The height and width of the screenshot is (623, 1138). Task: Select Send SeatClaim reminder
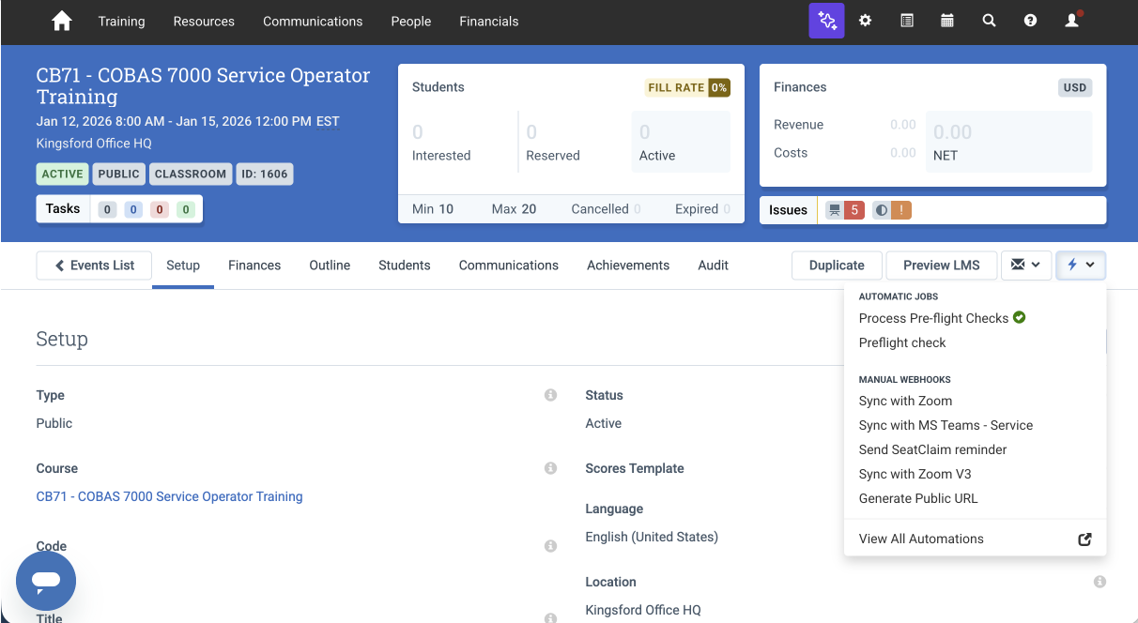coord(932,449)
